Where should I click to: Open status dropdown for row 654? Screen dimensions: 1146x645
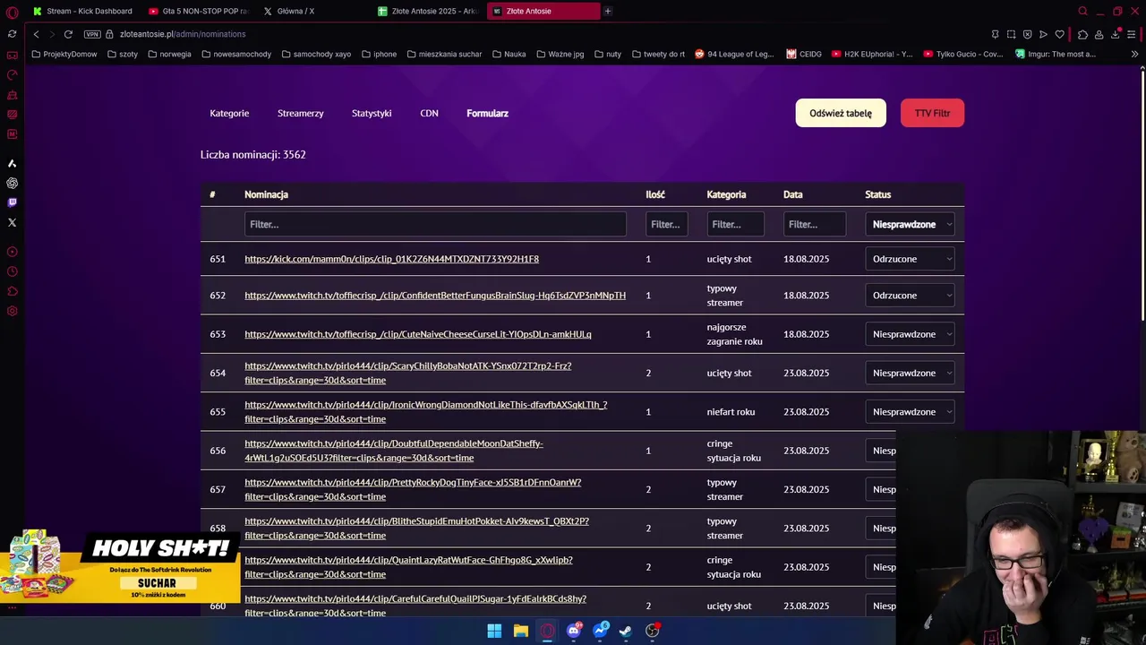click(x=910, y=373)
